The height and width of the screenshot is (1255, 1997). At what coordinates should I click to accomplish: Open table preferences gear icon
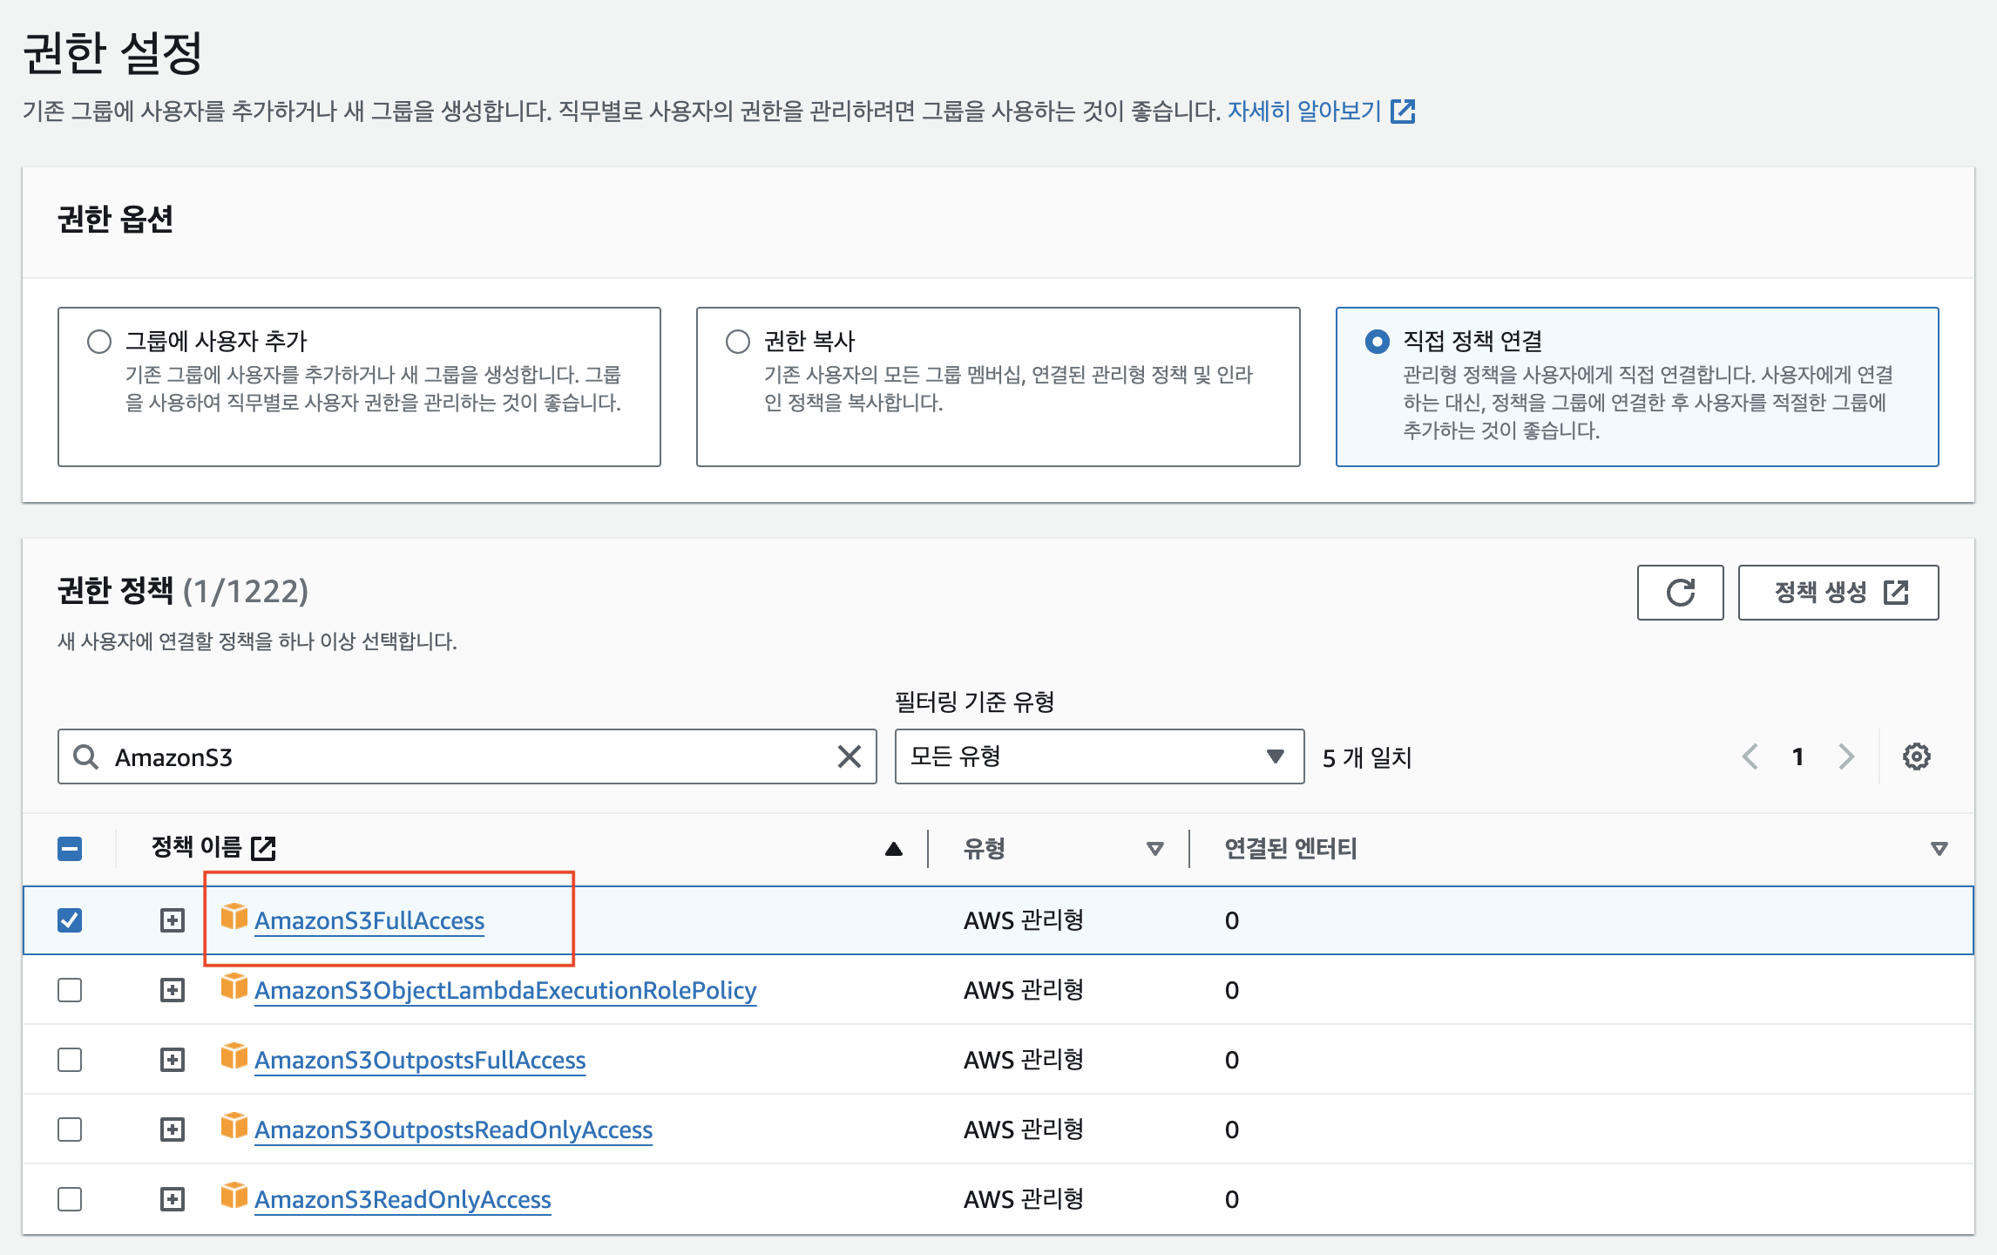(1916, 756)
